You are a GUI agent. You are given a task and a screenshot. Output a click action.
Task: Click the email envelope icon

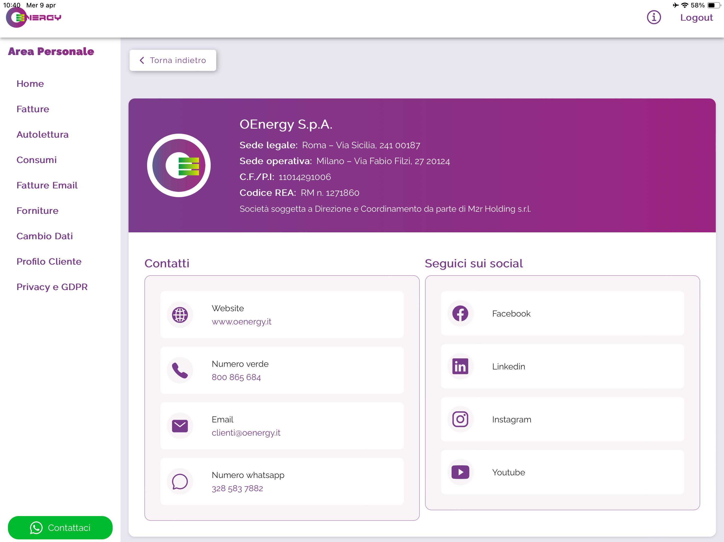coord(180,426)
